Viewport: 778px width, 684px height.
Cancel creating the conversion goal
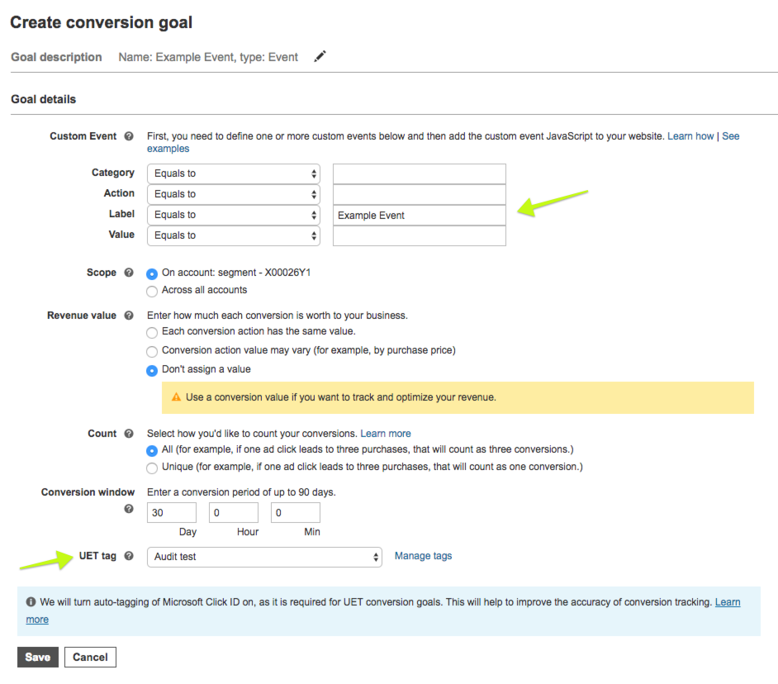click(x=90, y=657)
